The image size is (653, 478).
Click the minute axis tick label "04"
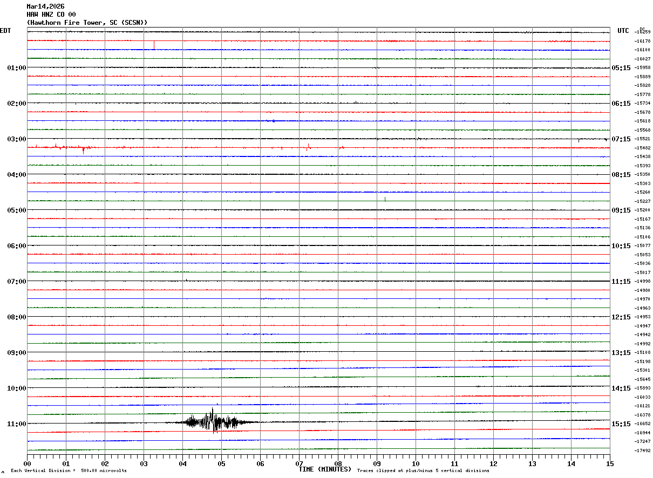pyautogui.click(x=182, y=464)
